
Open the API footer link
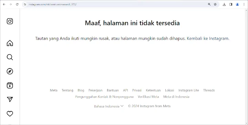[x=126, y=90]
